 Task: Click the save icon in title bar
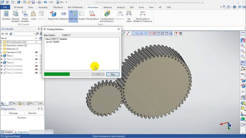(33, 2)
